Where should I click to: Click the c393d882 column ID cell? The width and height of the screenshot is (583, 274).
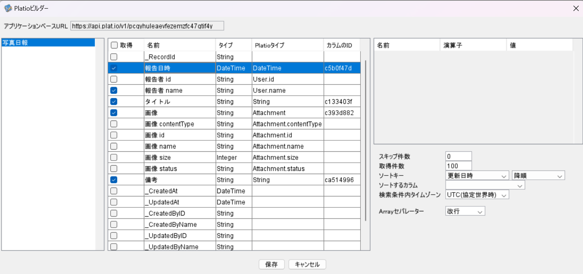342,113
